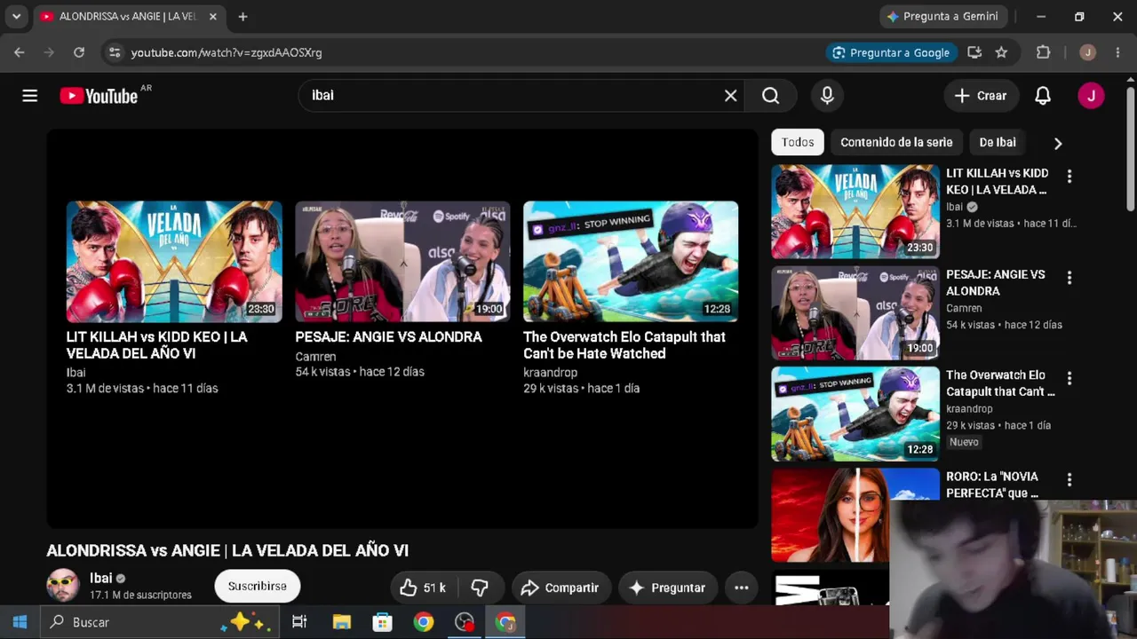Click the install app icon in address bar
This screenshot has height=639, width=1137.
[x=974, y=52]
